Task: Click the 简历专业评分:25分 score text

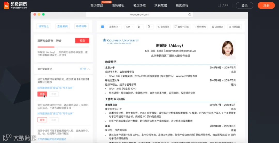Action: (x=49, y=41)
